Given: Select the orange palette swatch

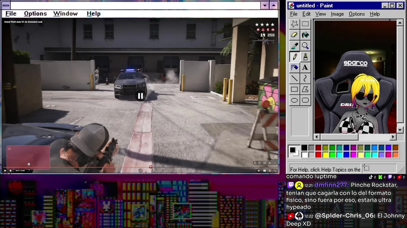Looking at the screenshot, I should (396, 155).
